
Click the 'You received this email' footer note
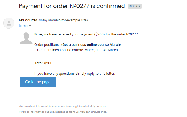62,107
